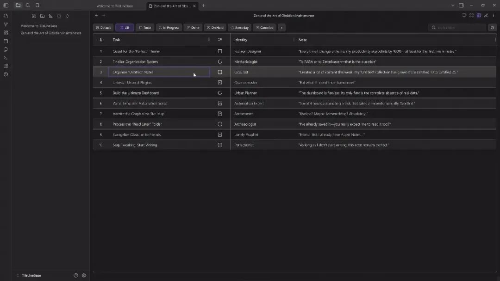Toggle status for Stop Tweaking, Start Writing
This screenshot has height=281, width=500.
(220, 145)
